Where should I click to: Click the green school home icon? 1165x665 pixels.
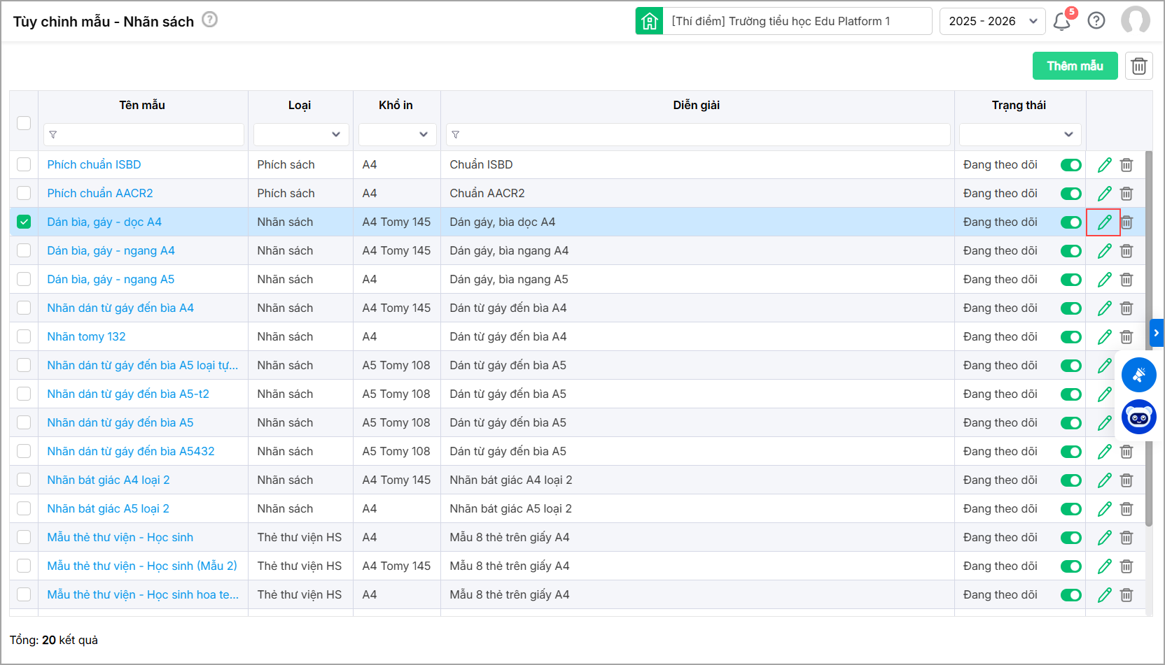click(x=649, y=21)
